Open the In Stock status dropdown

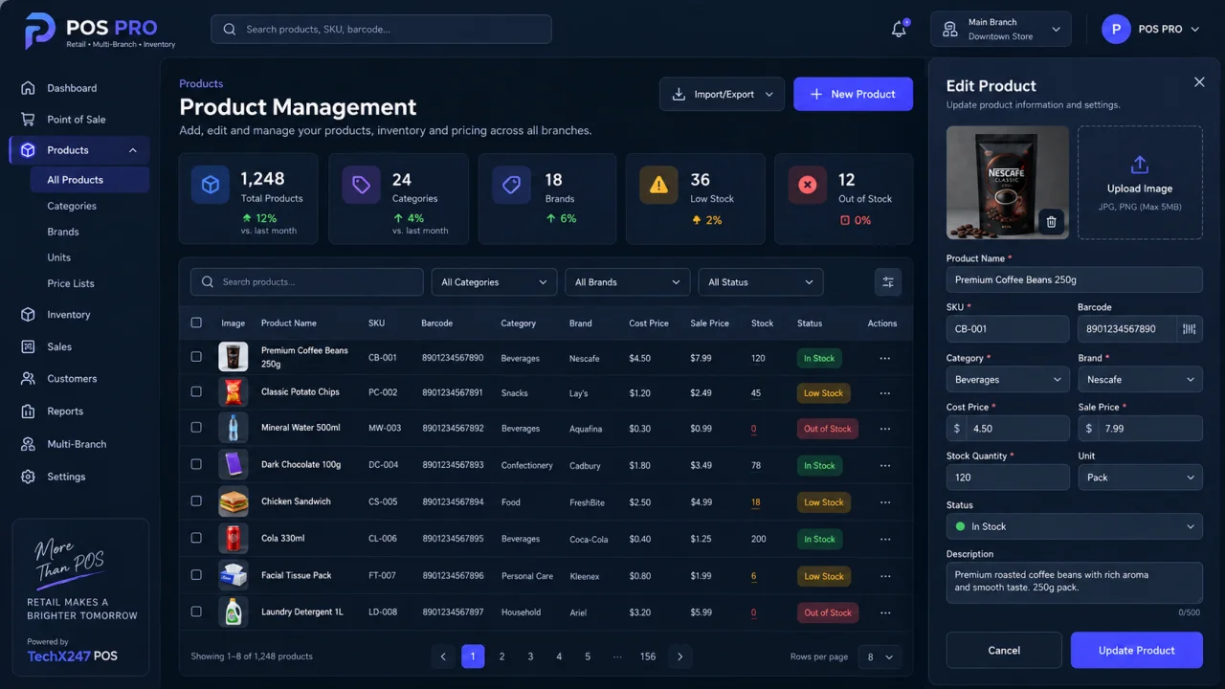coord(1074,526)
